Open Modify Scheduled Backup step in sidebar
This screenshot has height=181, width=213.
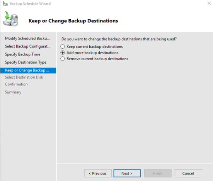point(27,38)
